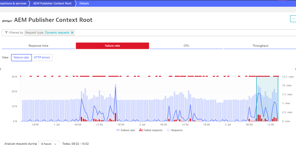The image size is (296, 145).
Task: Switch view to HTTP errors
Action: [42, 57]
